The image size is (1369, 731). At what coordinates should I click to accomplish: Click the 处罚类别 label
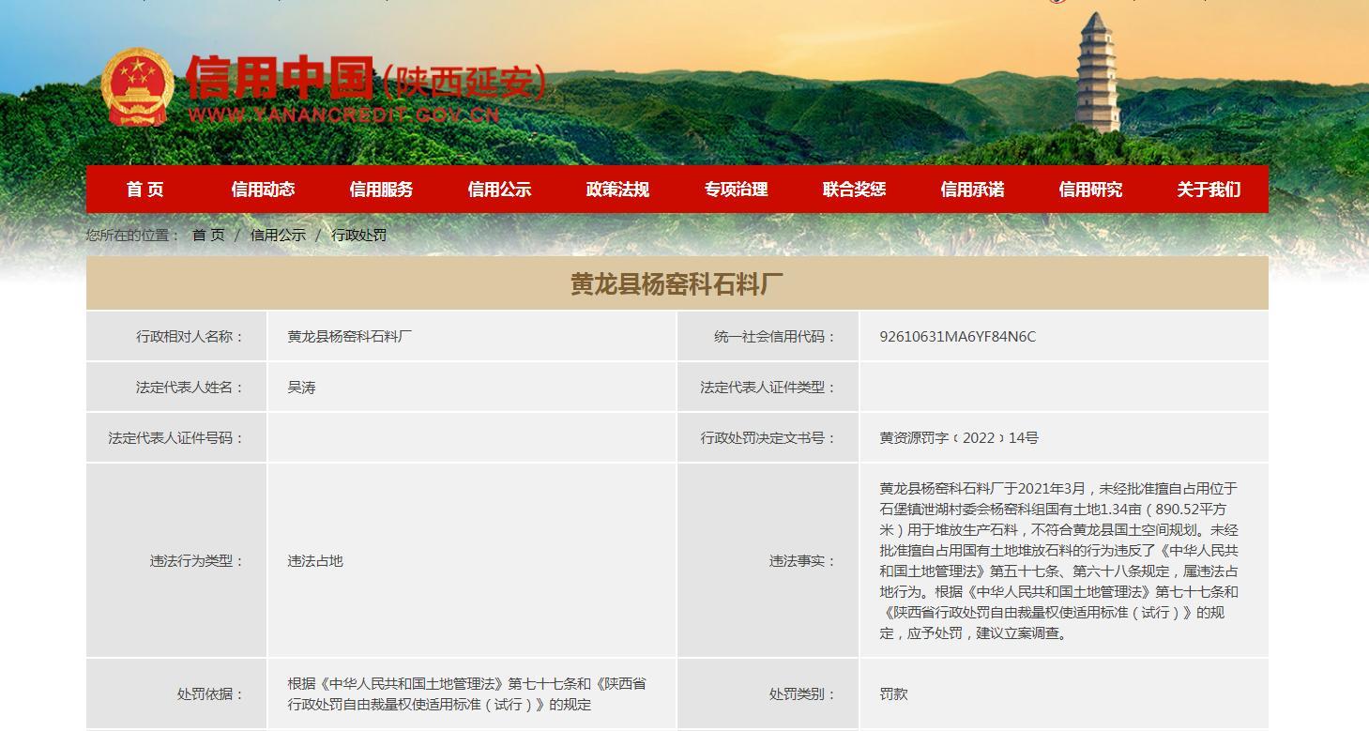coord(802,694)
